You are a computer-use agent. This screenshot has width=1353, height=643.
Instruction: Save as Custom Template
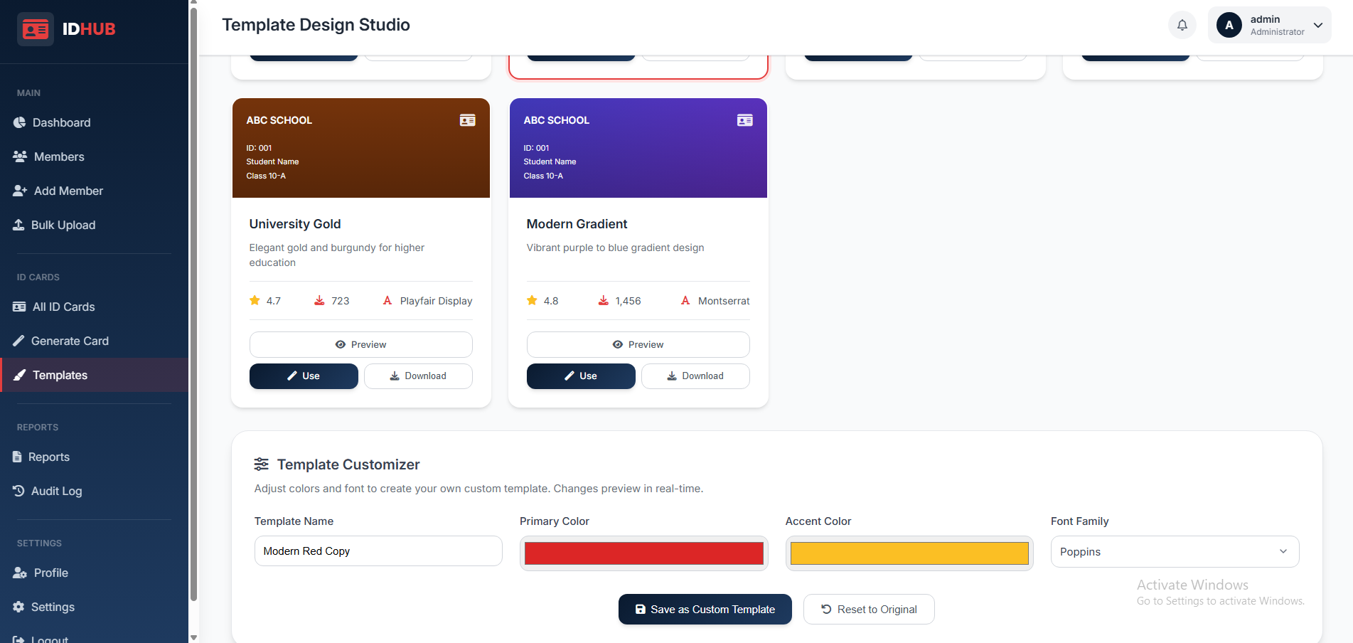(705, 610)
